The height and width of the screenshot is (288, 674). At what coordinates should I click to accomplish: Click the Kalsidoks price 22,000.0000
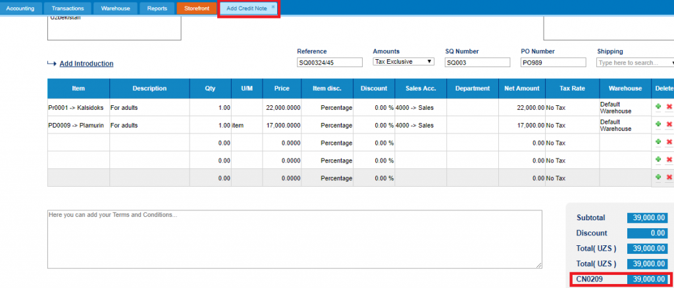coord(282,108)
